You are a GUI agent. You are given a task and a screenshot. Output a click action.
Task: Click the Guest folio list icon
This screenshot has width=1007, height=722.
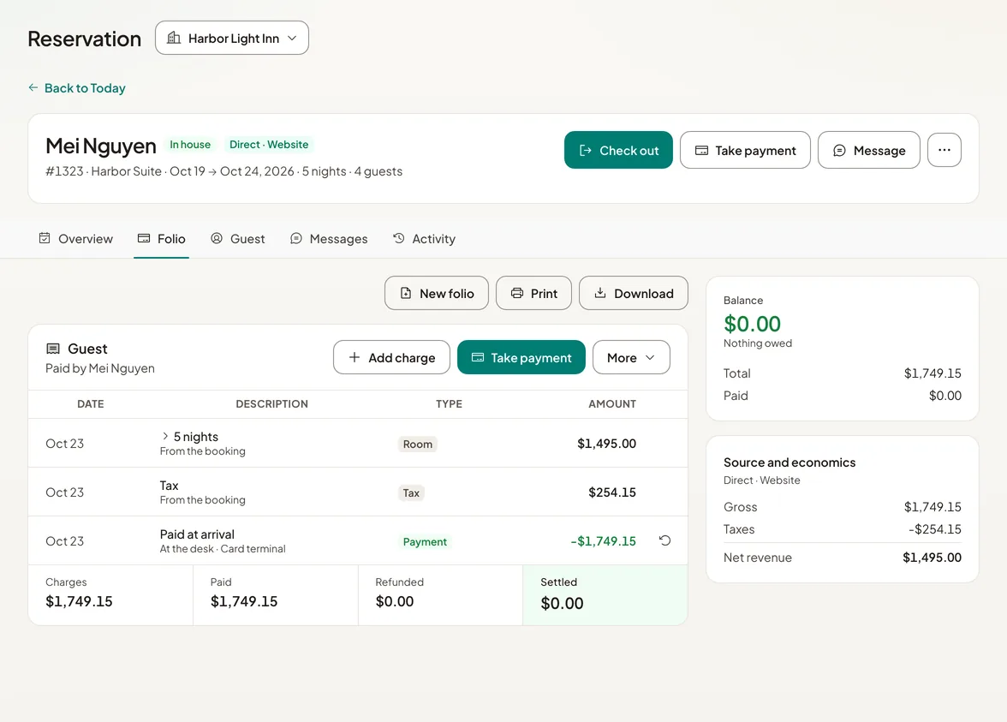click(53, 349)
